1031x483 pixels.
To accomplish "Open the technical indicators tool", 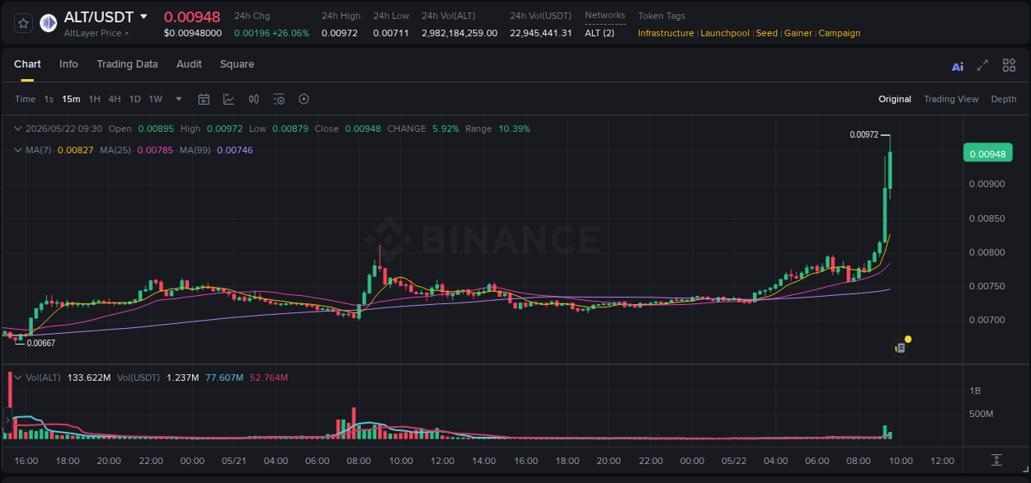I will [x=228, y=99].
